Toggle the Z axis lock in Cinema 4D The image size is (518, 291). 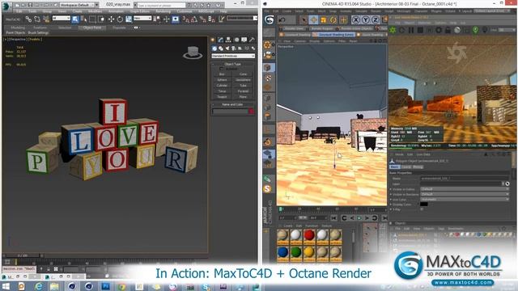pyautogui.click(x=376, y=20)
